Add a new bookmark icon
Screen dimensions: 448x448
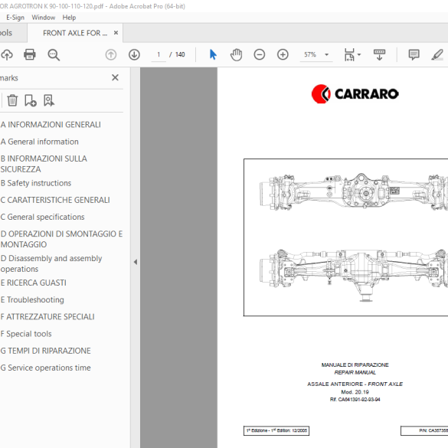pos(31,100)
